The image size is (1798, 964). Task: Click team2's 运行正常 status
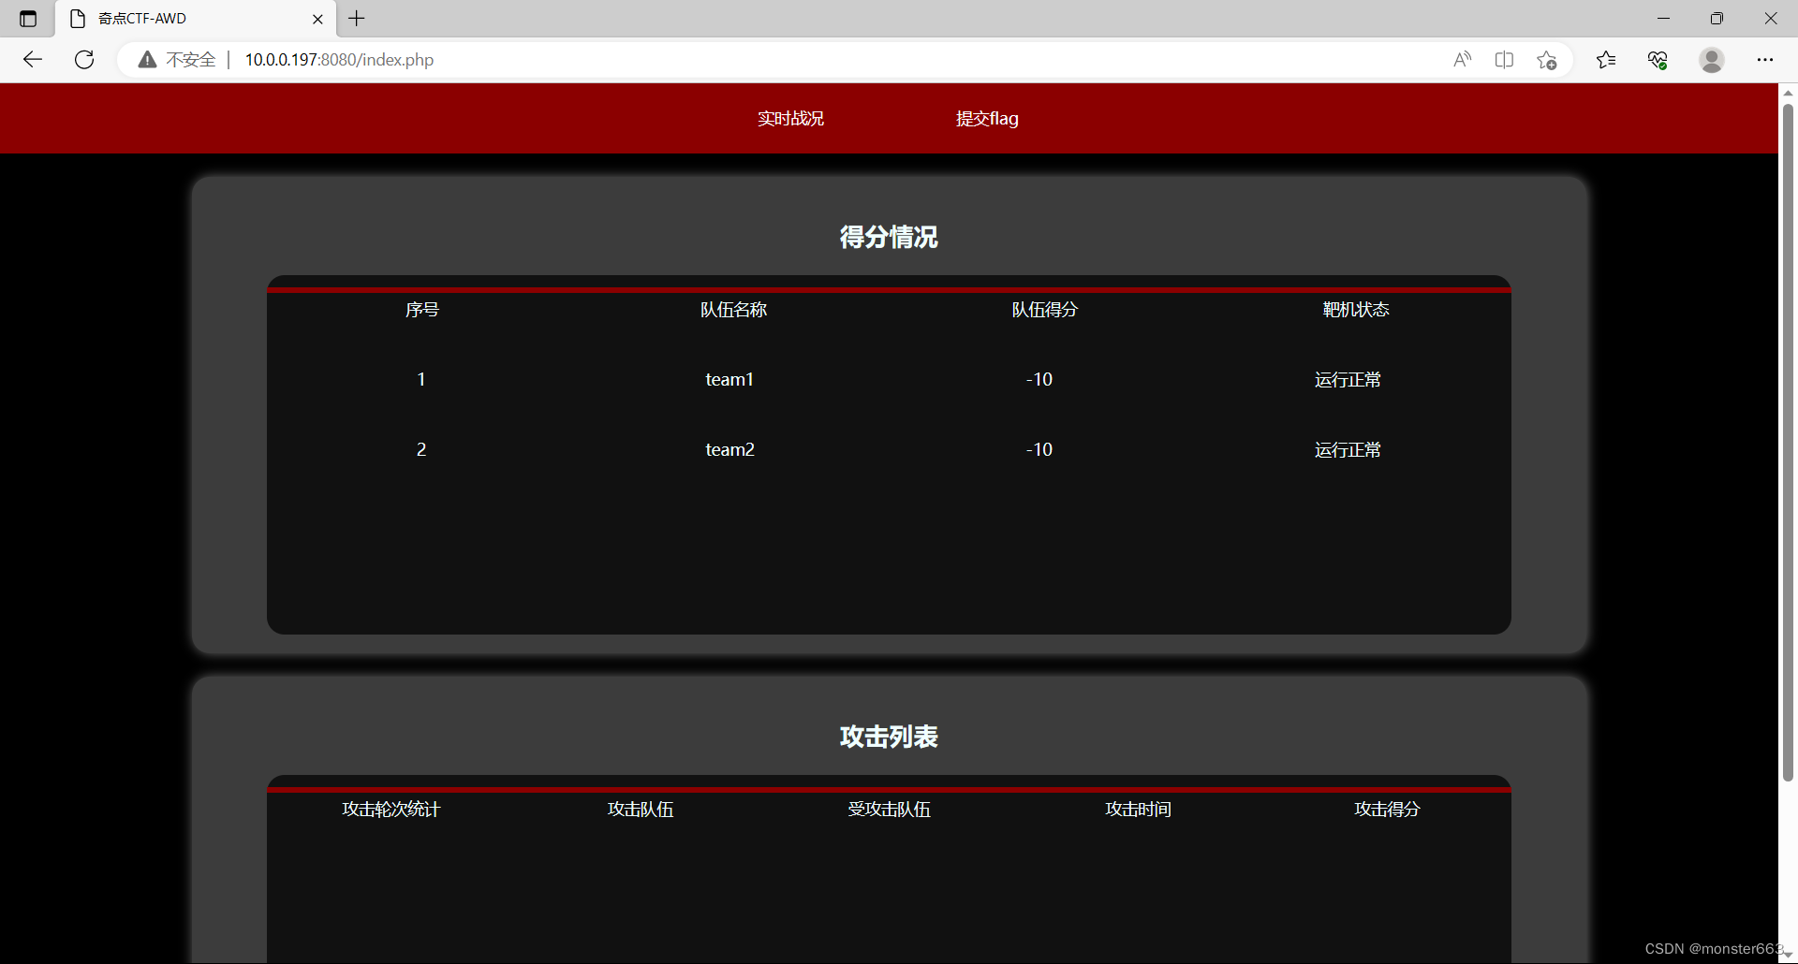(x=1348, y=450)
